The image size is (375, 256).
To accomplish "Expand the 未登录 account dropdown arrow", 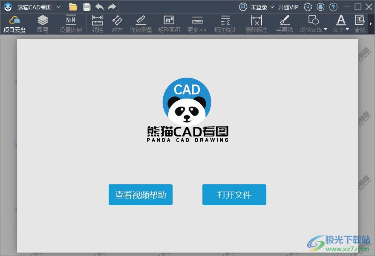I will point(272,7).
